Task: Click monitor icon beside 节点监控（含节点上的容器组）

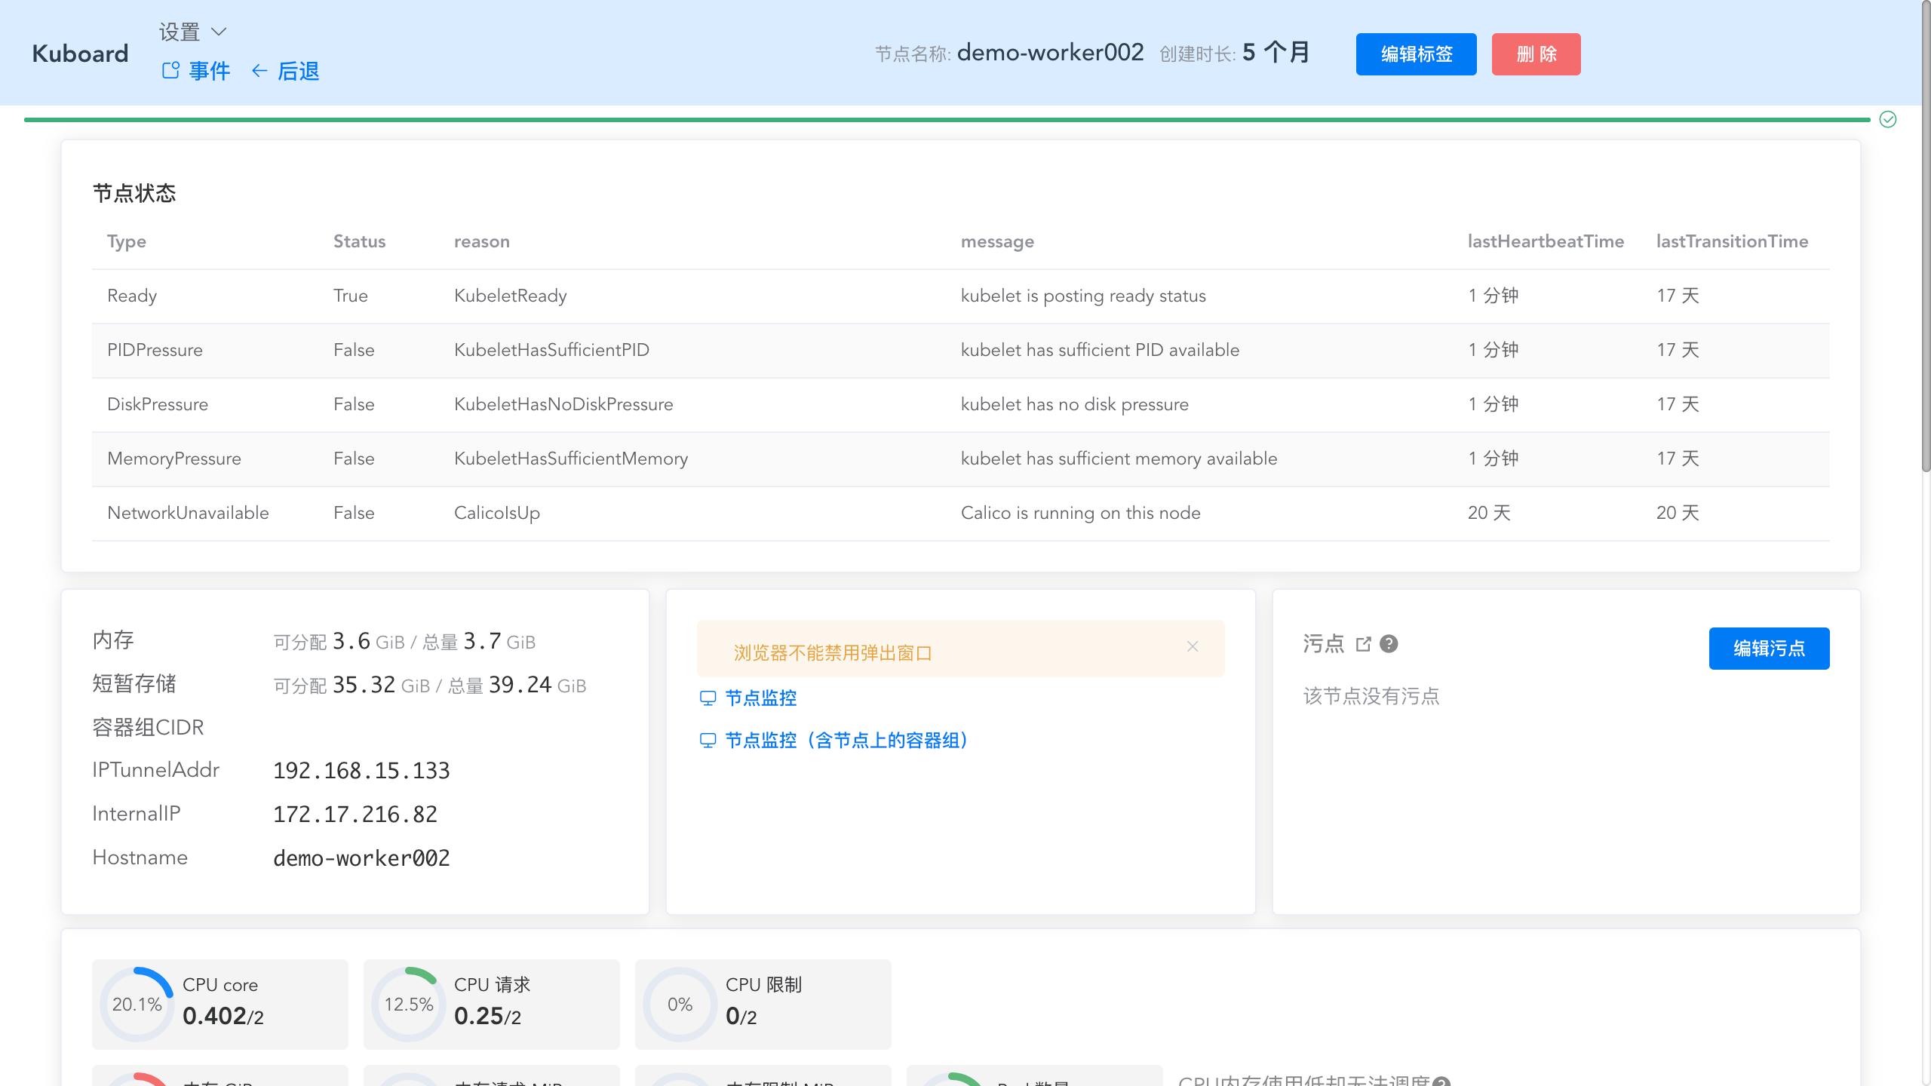Action: pos(708,740)
